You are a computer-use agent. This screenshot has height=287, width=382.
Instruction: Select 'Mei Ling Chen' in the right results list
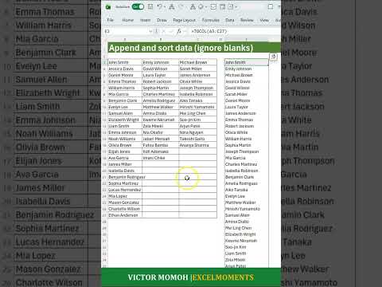click(247, 228)
